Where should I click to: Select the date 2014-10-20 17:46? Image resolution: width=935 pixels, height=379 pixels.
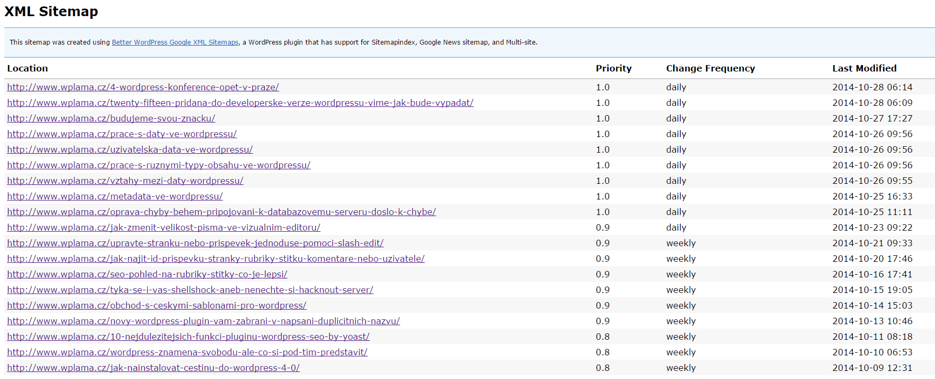[x=873, y=259]
